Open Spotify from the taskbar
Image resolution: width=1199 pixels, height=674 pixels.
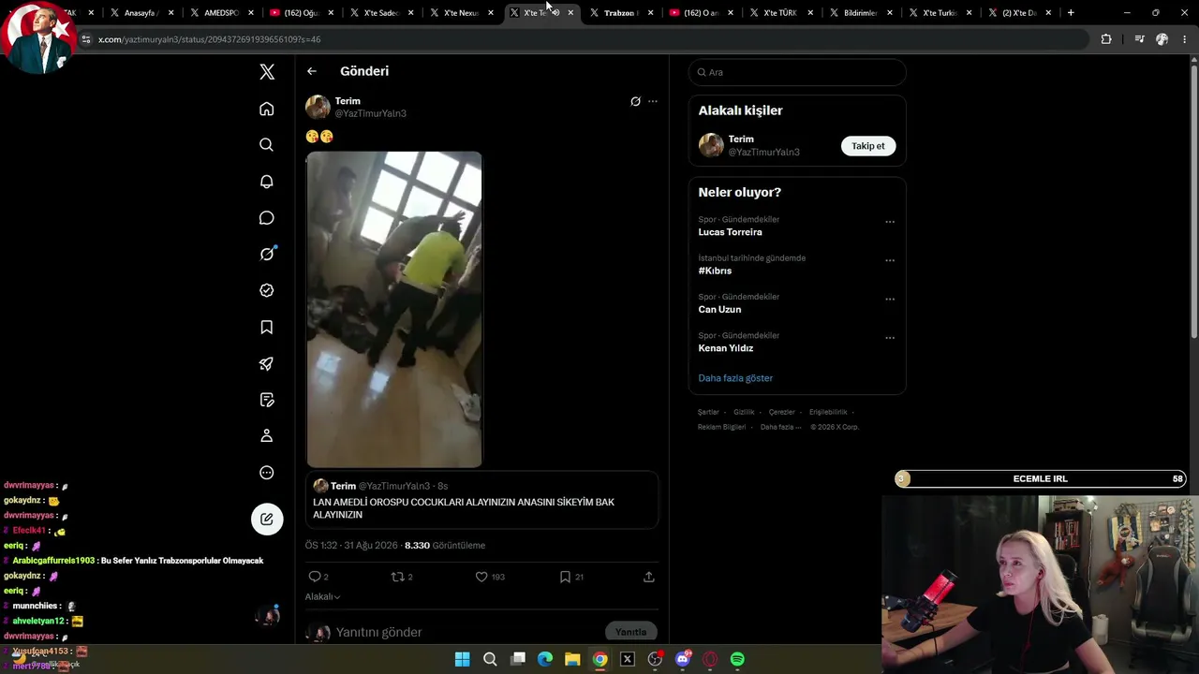pos(737,659)
